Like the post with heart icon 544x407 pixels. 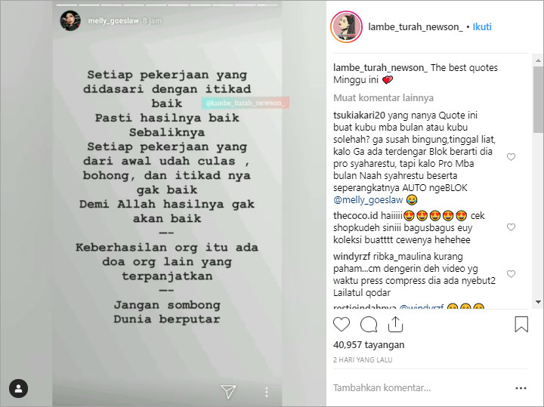tap(342, 325)
